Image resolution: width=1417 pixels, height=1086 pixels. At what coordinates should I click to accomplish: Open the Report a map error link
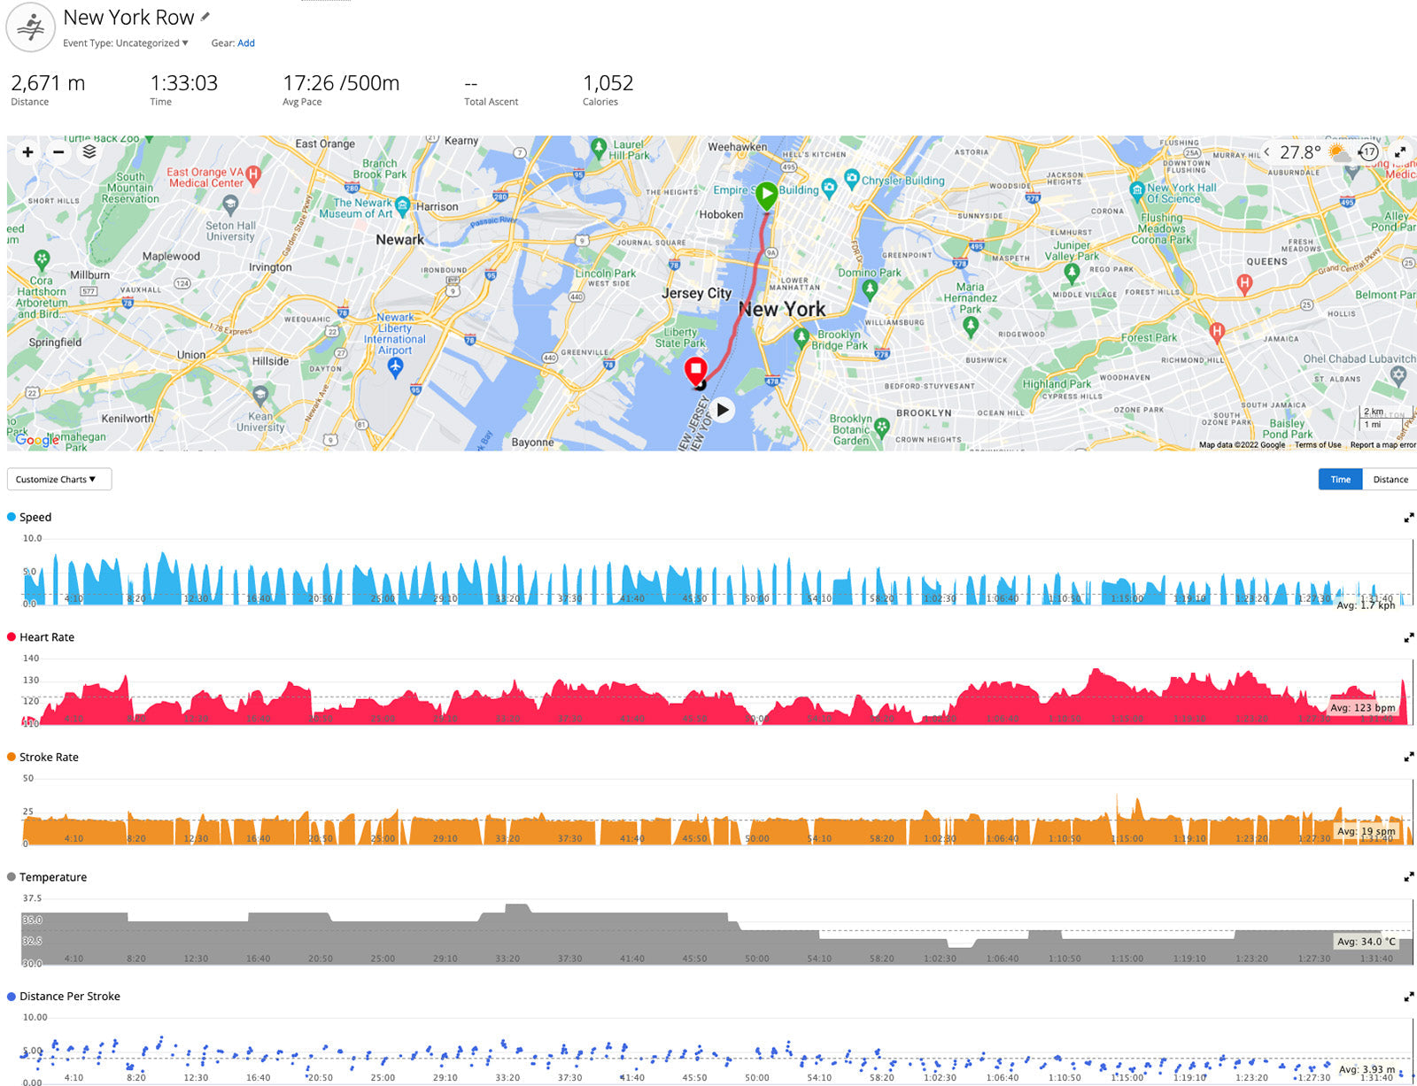click(1382, 445)
